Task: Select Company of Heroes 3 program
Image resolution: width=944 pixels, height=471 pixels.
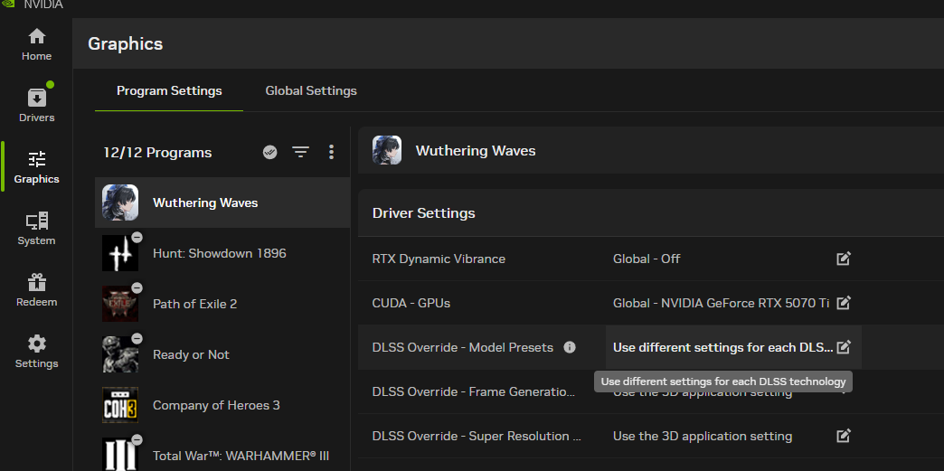Action: tap(222, 405)
